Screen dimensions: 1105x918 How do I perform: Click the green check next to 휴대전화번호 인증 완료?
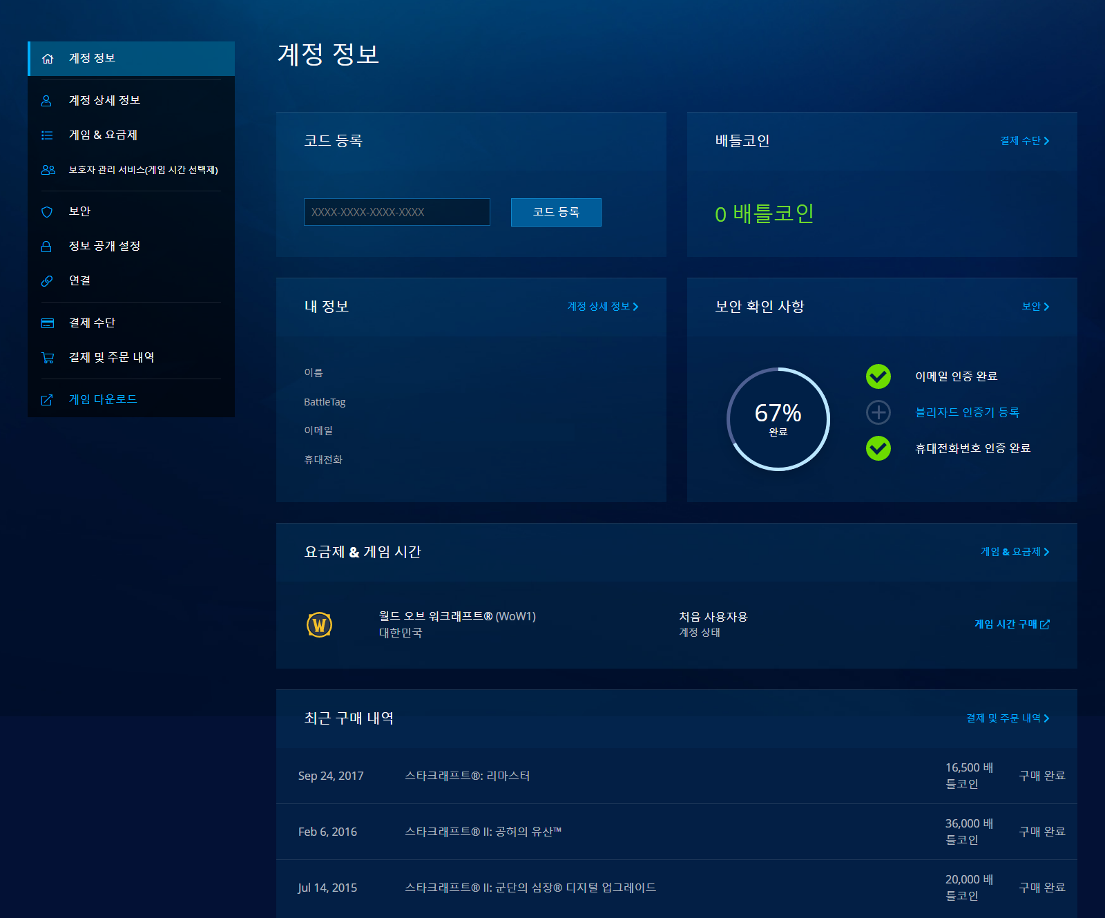878,448
